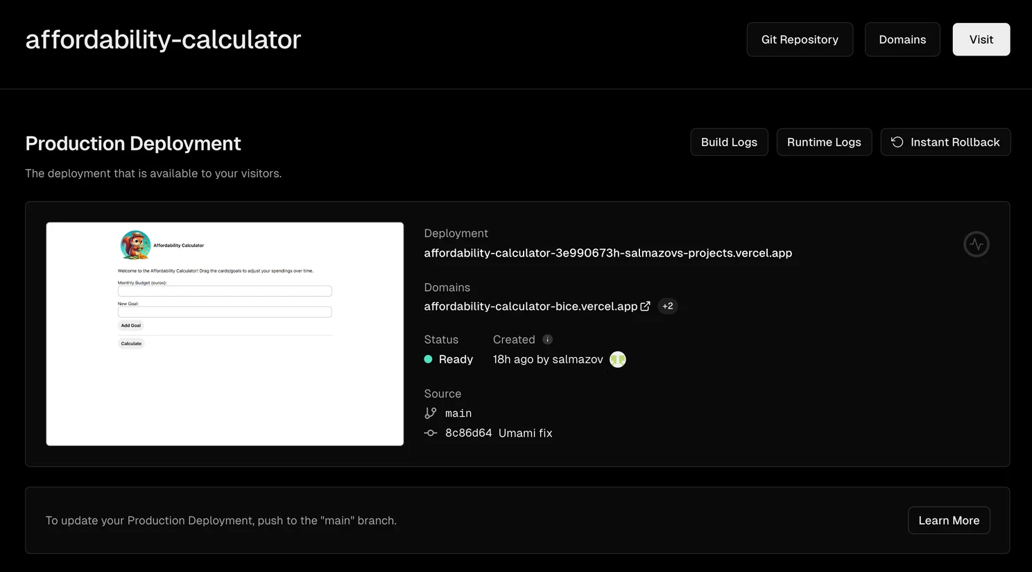Open the main branch link
The width and height of the screenshot is (1032, 572).
pyautogui.click(x=458, y=413)
